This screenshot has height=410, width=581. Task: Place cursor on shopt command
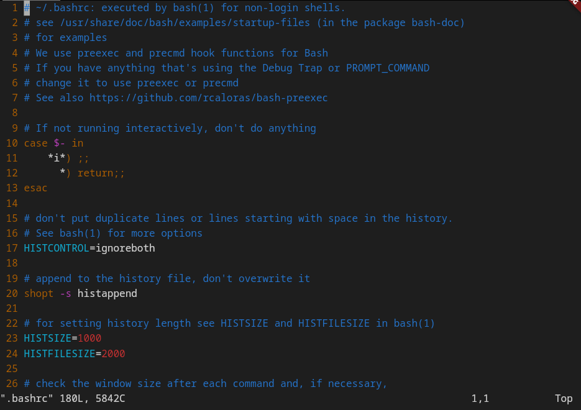(x=39, y=293)
